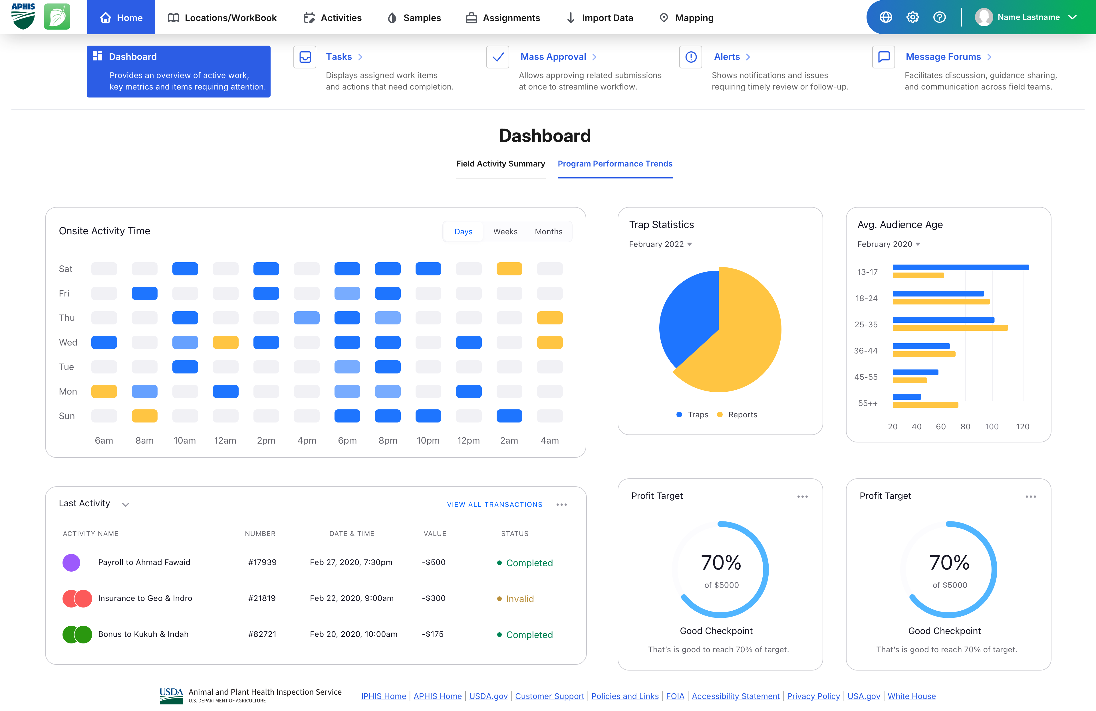This screenshot has width=1096, height=711.
Task: Open the February 2020 audience dropdown
Action: (888, 244)
